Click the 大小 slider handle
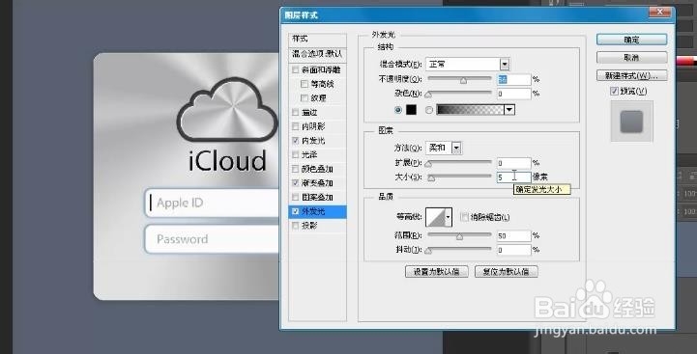The image size is (697, 354). [431, 178]
